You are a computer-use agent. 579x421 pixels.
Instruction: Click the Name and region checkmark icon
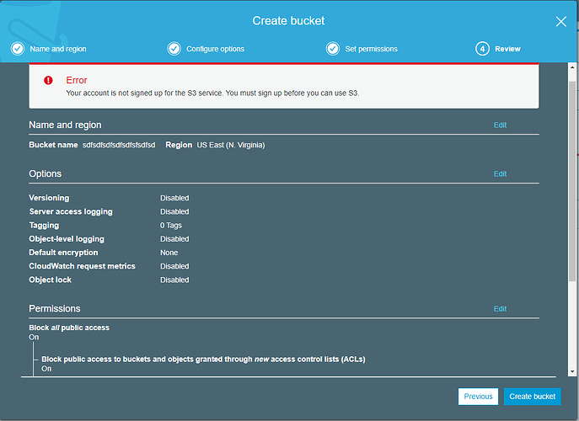pyautogui.click(x=17, y=49)
